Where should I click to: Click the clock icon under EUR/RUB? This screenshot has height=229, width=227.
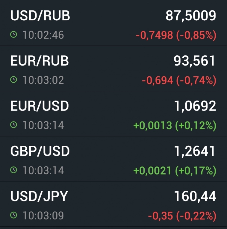[14, 80]
